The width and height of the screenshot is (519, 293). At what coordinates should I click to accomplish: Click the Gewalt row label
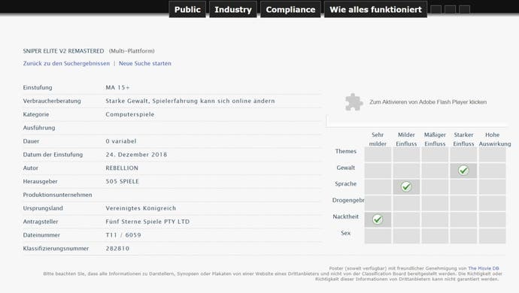(x=345, y=168)
